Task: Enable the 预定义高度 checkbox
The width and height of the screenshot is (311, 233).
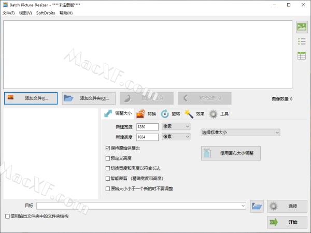Action: [108, 158]
